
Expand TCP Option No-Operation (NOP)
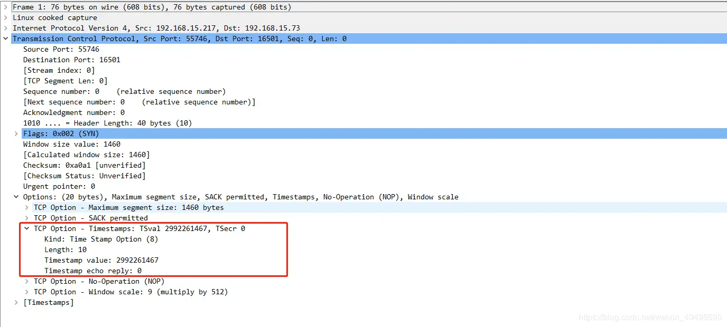point(27,281)
